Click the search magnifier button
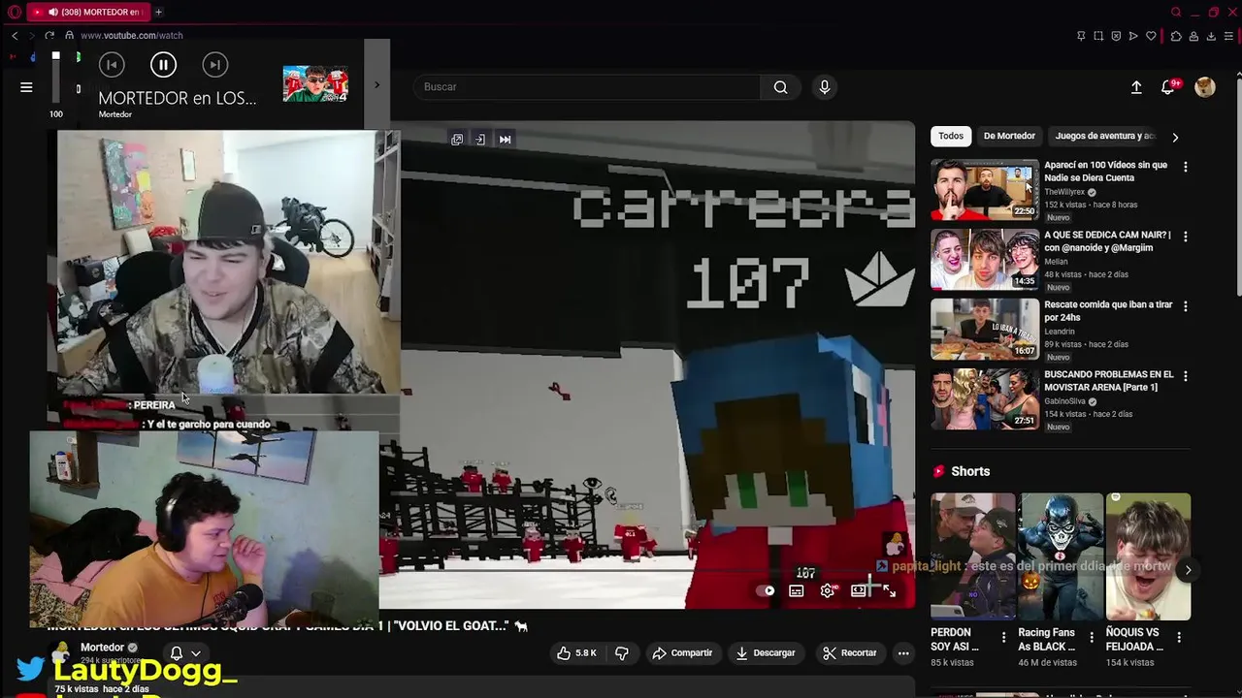The image size is (1242, 698). click(x=780, y=87)
